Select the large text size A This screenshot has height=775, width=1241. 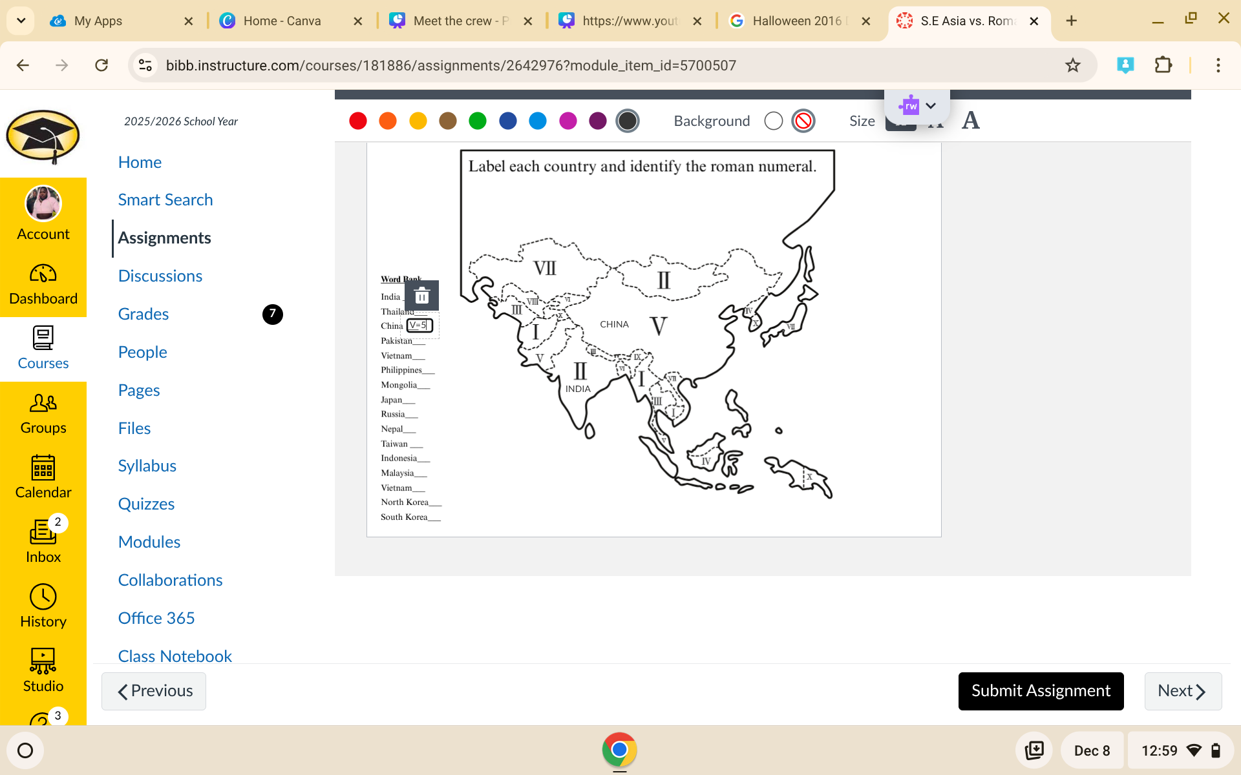[970, 120]
